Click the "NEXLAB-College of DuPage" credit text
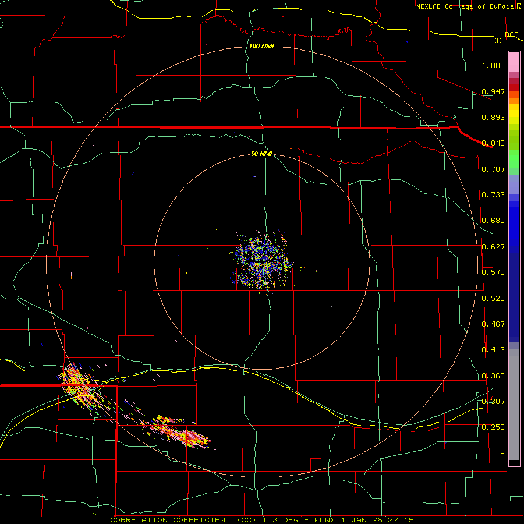524x524 pixels. (465, 6)
